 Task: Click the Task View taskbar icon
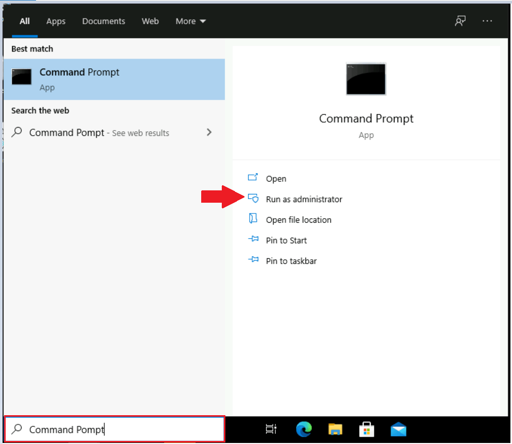271,429
